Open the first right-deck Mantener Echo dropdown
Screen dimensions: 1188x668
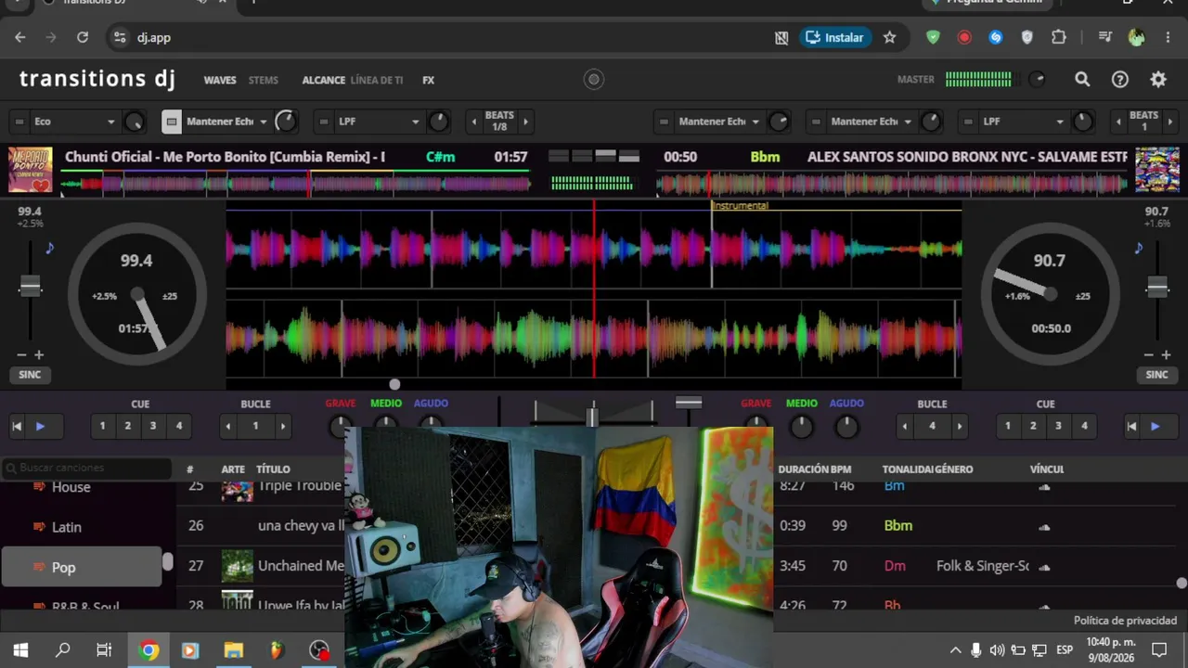[x=719, y=122]
